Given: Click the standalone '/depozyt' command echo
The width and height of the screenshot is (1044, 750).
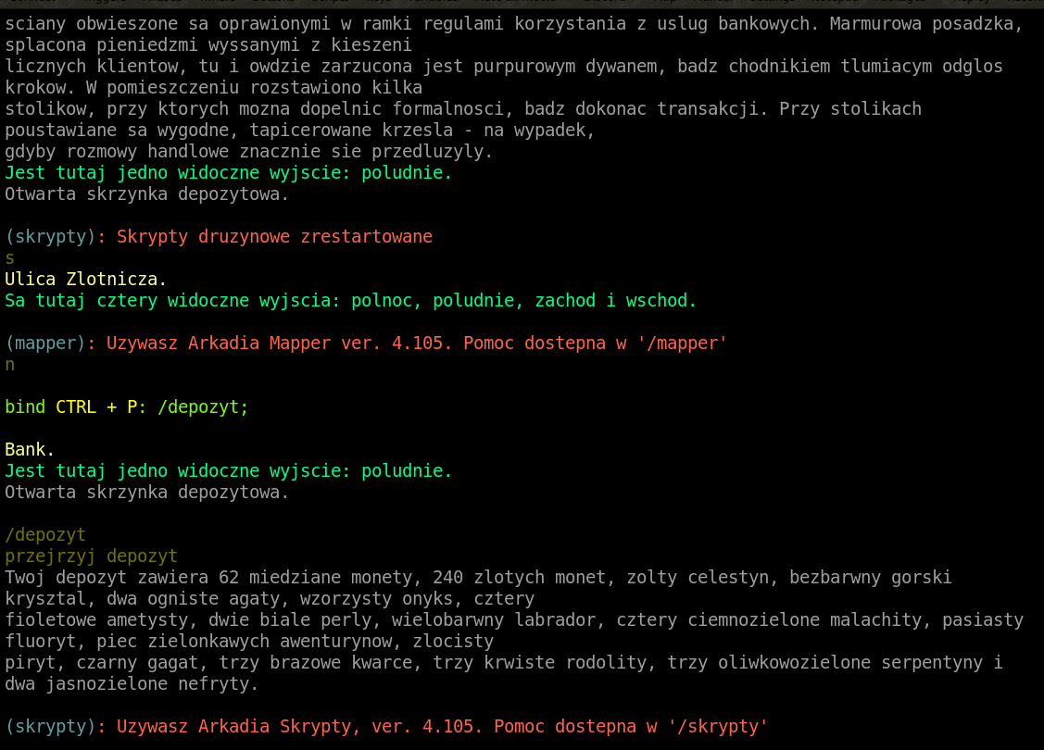Looking at the screenshot, I should (x=44, y=534).
